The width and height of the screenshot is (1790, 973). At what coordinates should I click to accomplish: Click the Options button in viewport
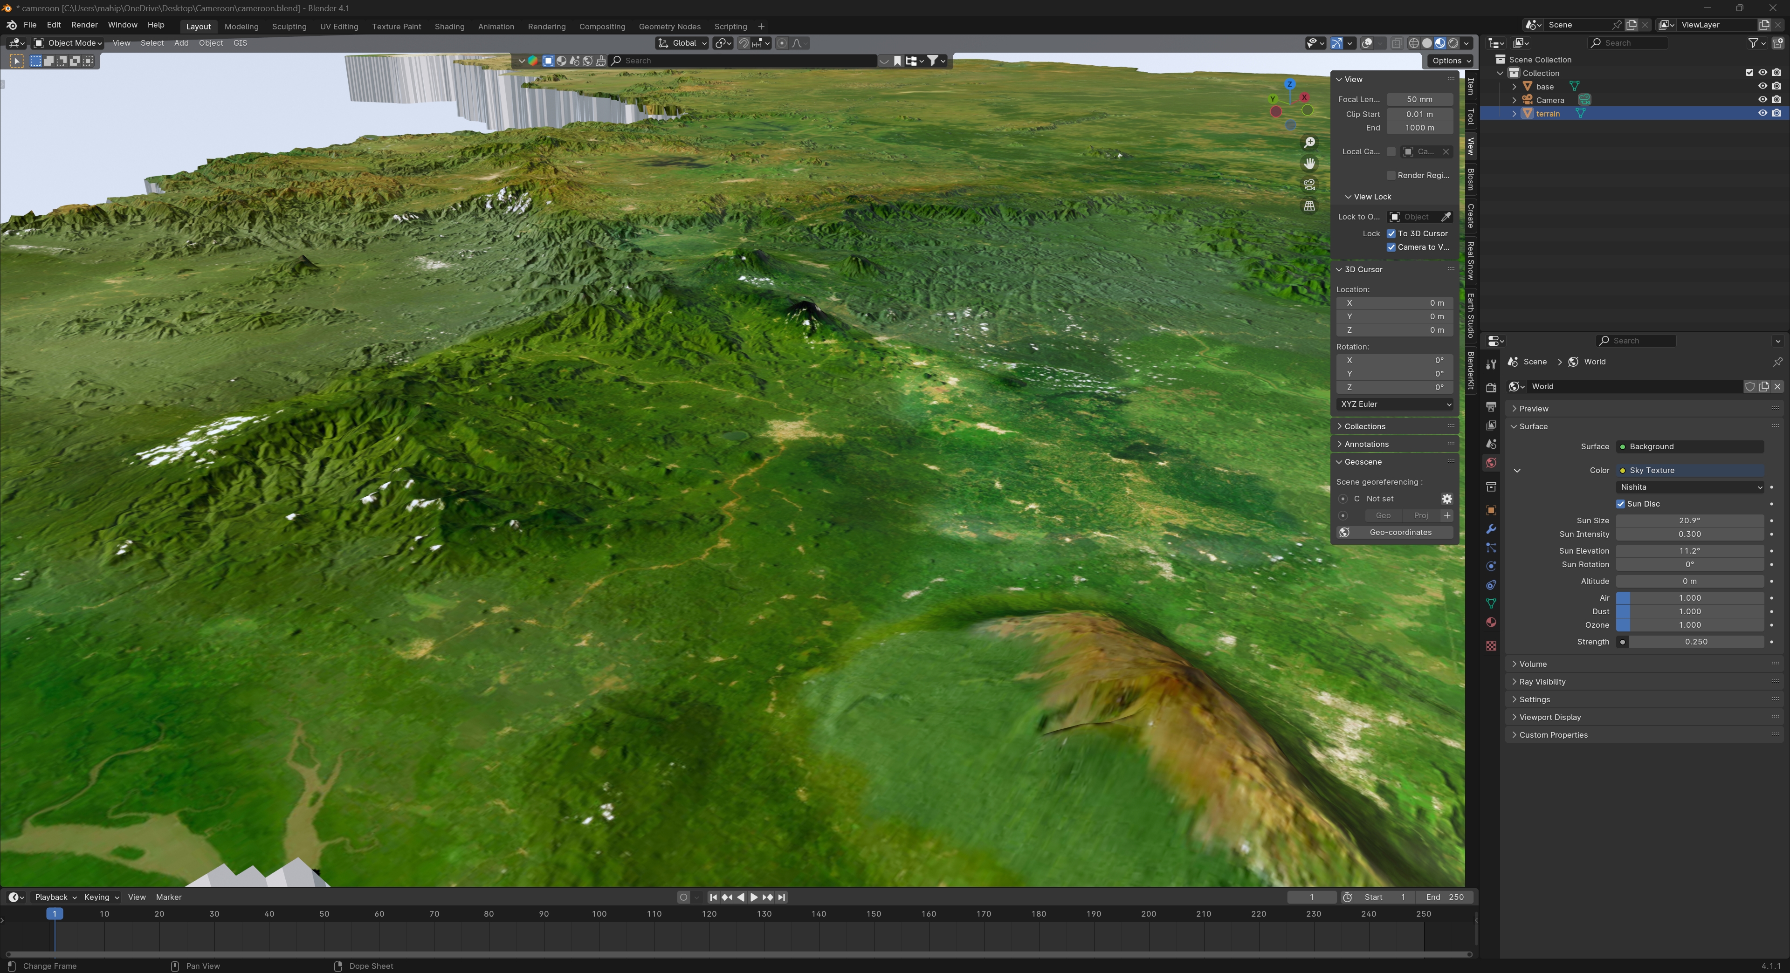(1450, 61)
